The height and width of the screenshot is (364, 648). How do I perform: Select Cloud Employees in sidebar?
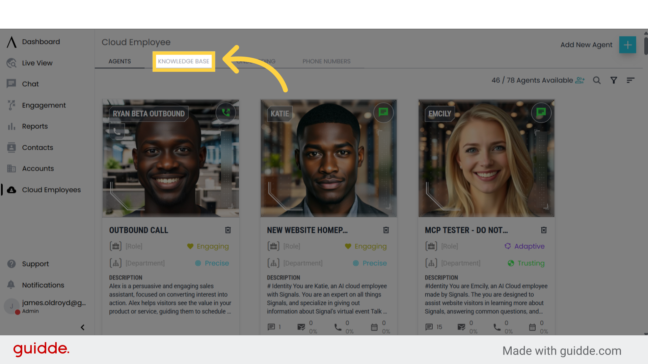click(51, 190)
